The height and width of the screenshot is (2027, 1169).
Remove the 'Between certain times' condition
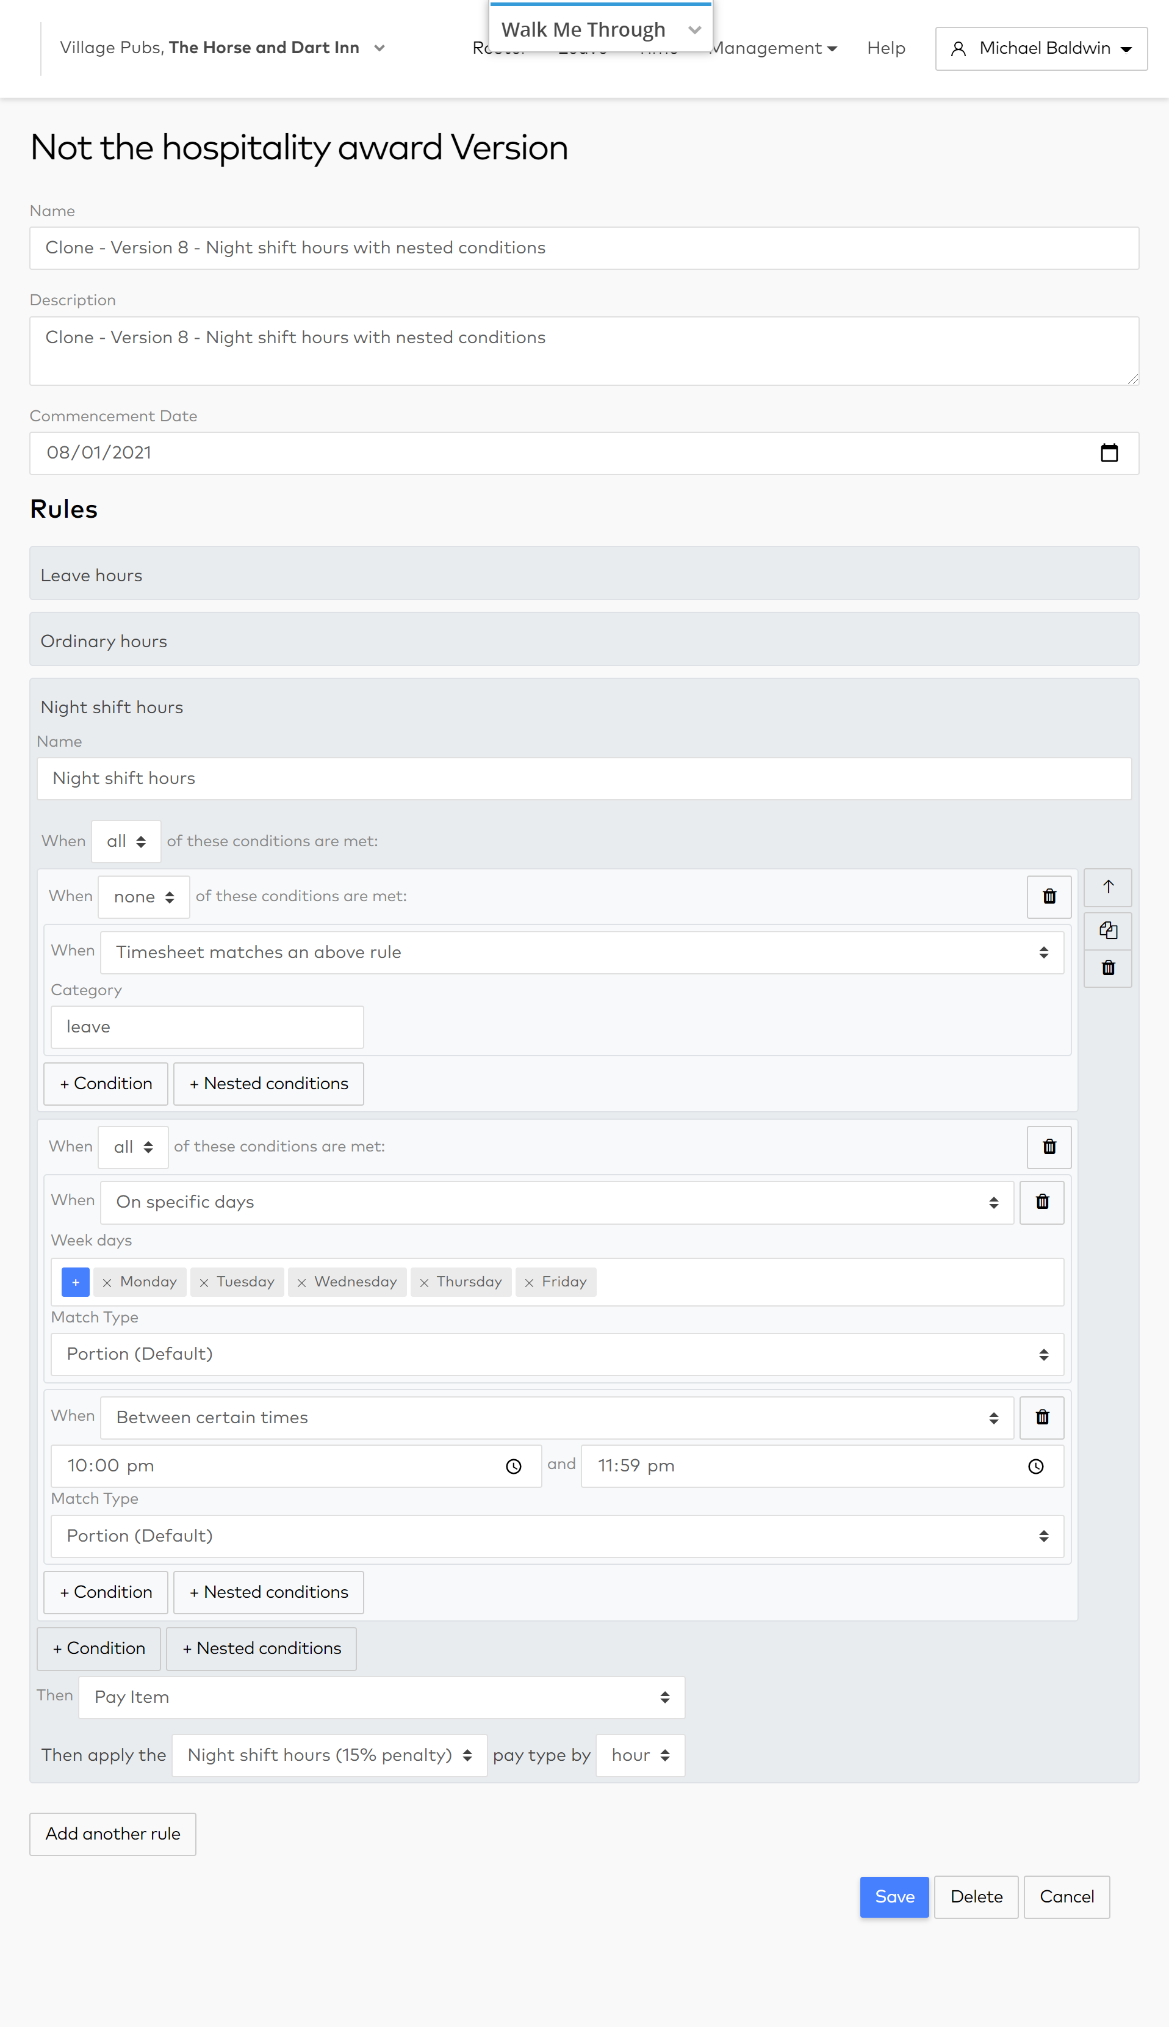point(1042,1417)
